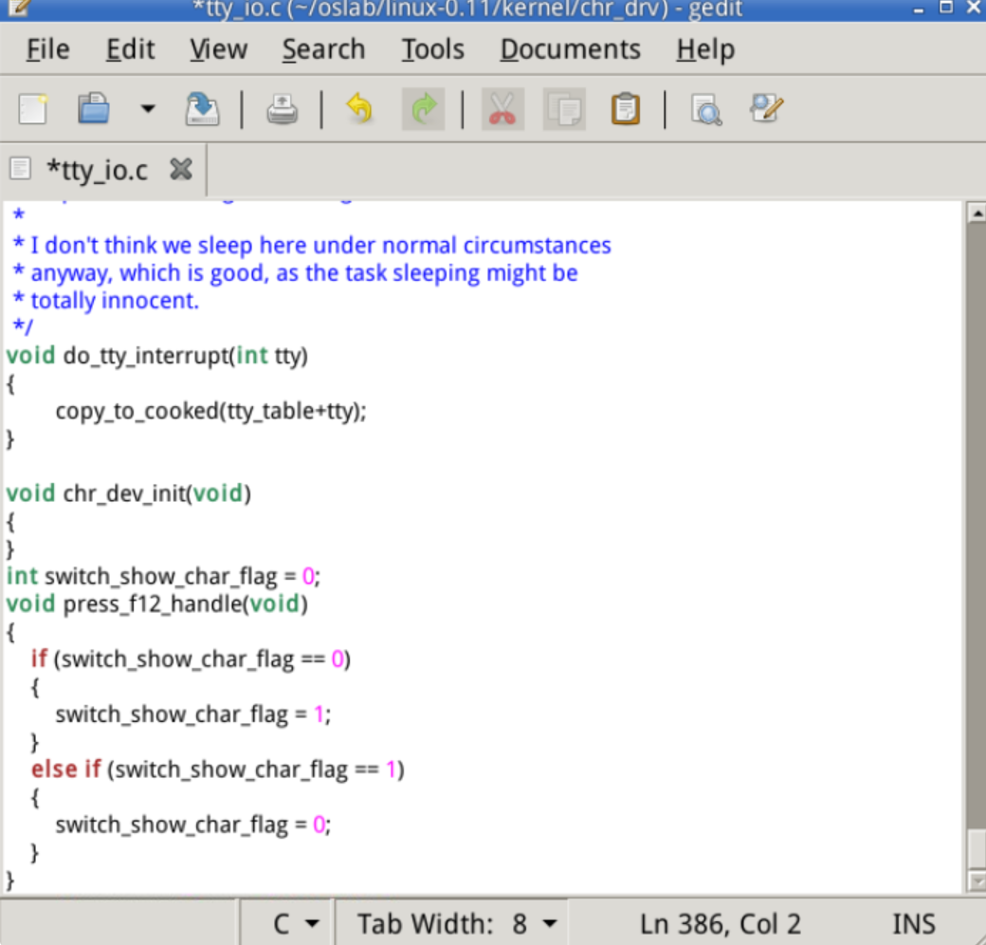Image resolution: width=986 pixels, height=945 pixels.
Task: Select the *tty_io.c tab
Action: (x=97, y=171)
